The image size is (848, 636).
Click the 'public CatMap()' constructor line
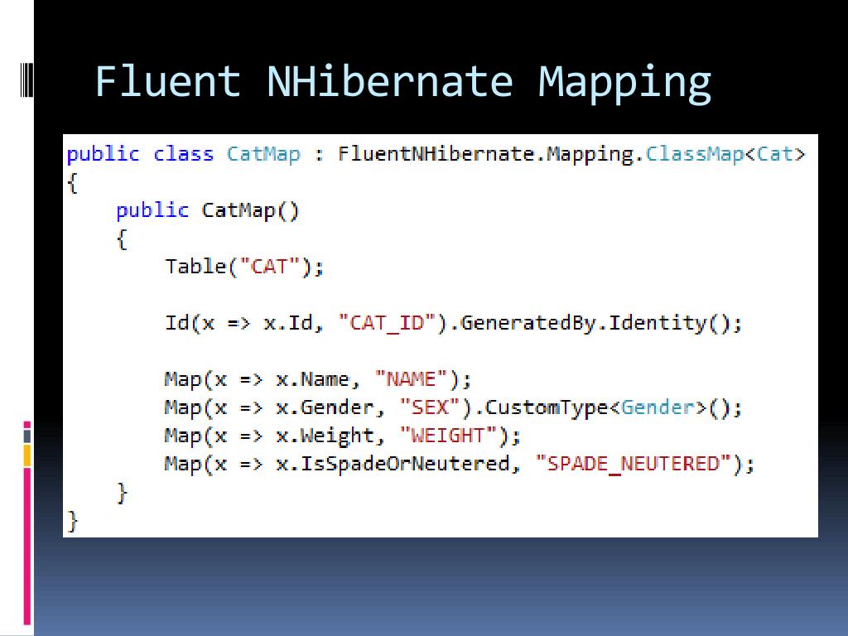(x=208, y=210)
